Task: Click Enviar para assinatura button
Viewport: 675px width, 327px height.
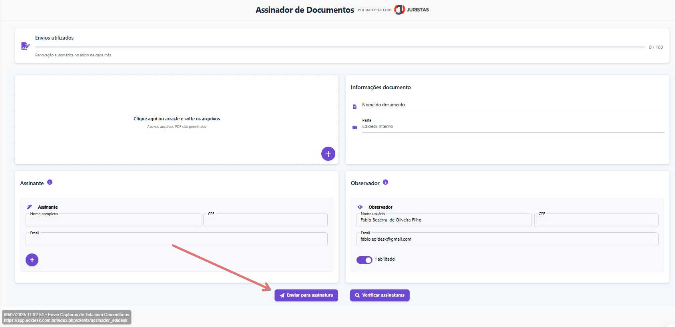Action: click(x=306, y=295)
